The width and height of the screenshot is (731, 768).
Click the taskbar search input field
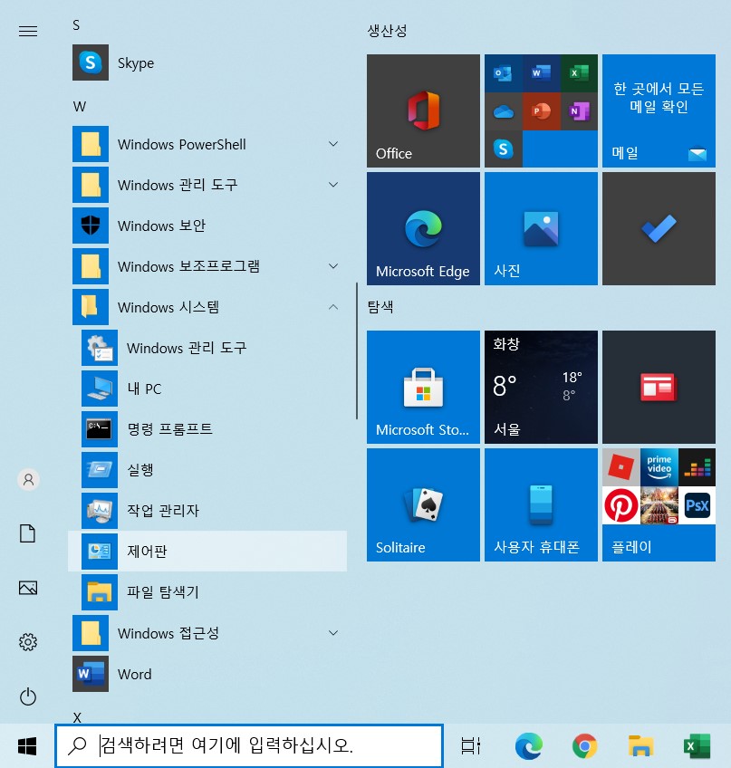pyautogui.click(x=249, y=745)
